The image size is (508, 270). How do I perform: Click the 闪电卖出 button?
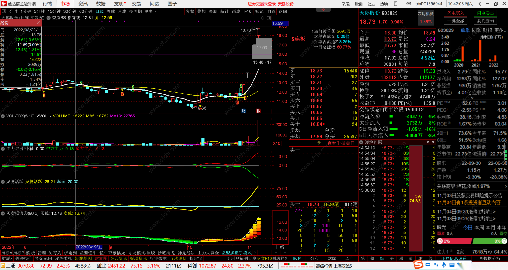486,13
